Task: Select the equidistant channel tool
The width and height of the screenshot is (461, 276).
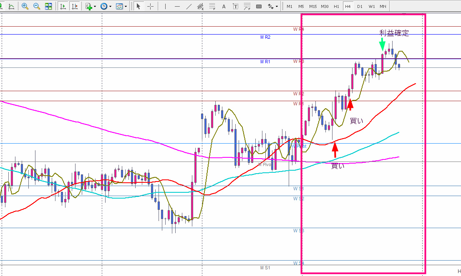Action: [x=201, y=6]
